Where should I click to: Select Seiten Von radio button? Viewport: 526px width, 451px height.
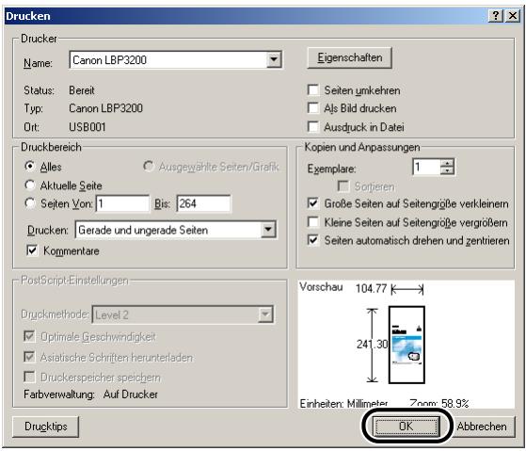coord(30,203)
